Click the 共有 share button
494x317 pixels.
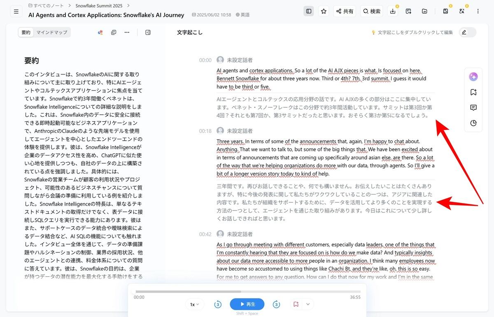pos(345,11)
